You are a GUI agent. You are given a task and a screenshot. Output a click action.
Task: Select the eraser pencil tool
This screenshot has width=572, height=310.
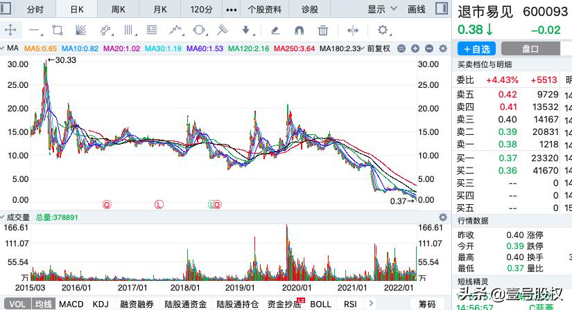(275, 30)
